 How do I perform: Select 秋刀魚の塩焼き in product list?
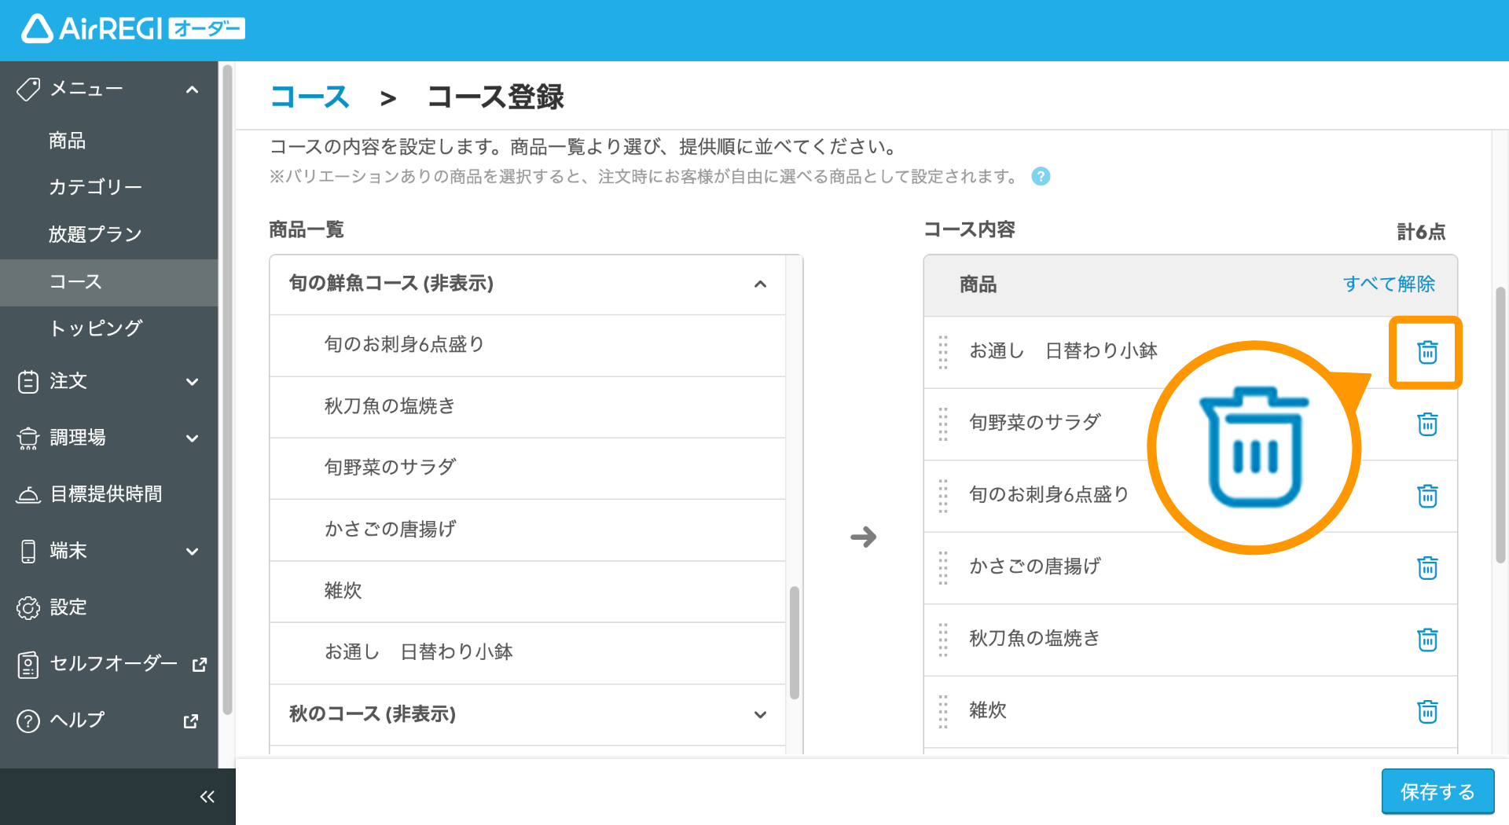(527, 407)
